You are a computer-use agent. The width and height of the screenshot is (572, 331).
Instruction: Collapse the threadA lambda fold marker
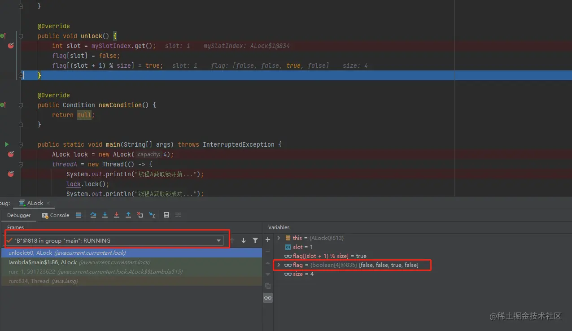pyautogui.click(x=21, y=164)
